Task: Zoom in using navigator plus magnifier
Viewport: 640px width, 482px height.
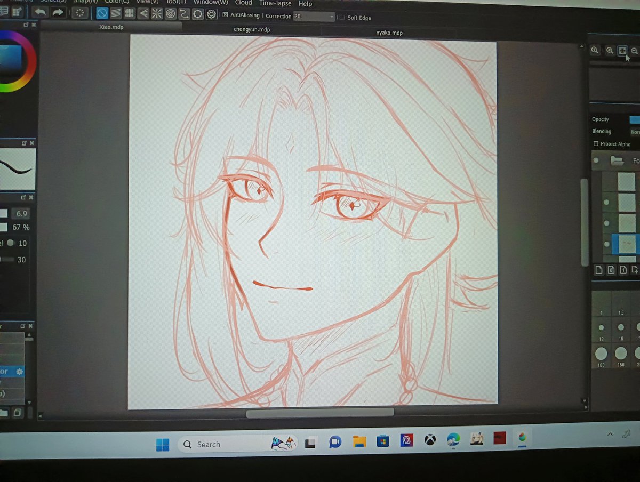Action: pos(610,50)
